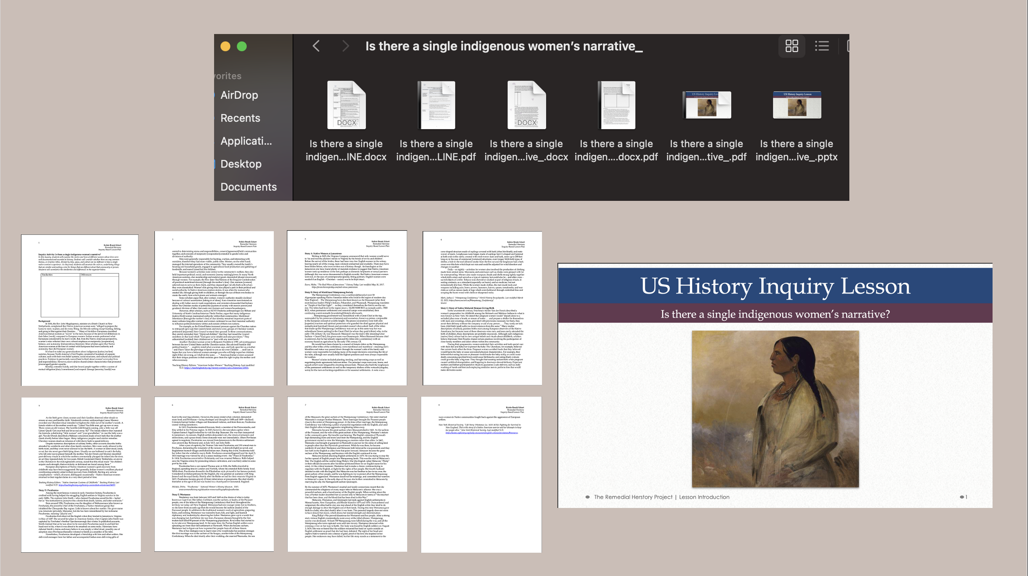Click the page 6 document thumbnail

click(x=214, y=474)
